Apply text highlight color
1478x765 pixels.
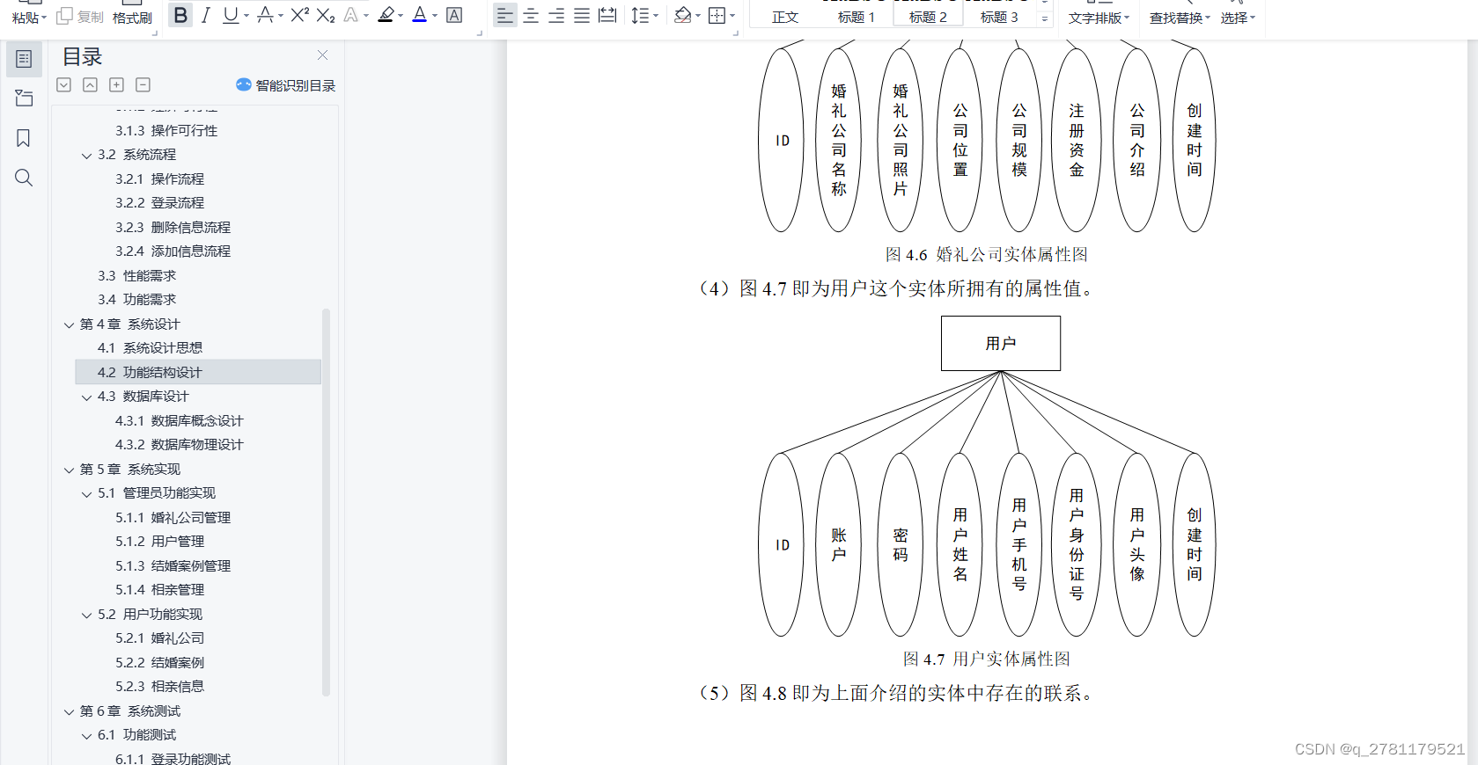[x=386, y=15]
